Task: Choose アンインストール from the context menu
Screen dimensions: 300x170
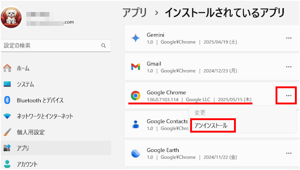Action: [211, 125]
